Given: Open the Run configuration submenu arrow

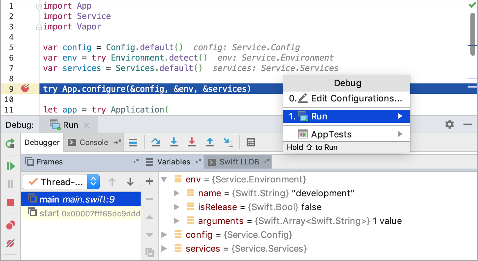Looking at the screenshot, I should coord(400,116).
